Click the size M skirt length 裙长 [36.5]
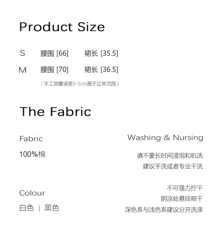216x235 pixels. 101,70
